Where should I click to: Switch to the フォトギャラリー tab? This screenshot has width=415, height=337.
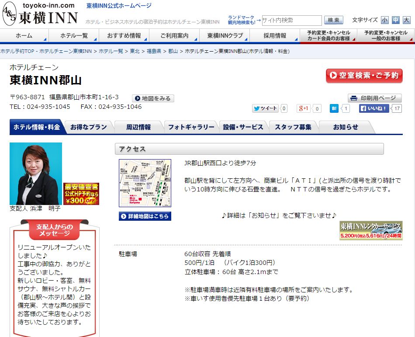click(191, 127)
